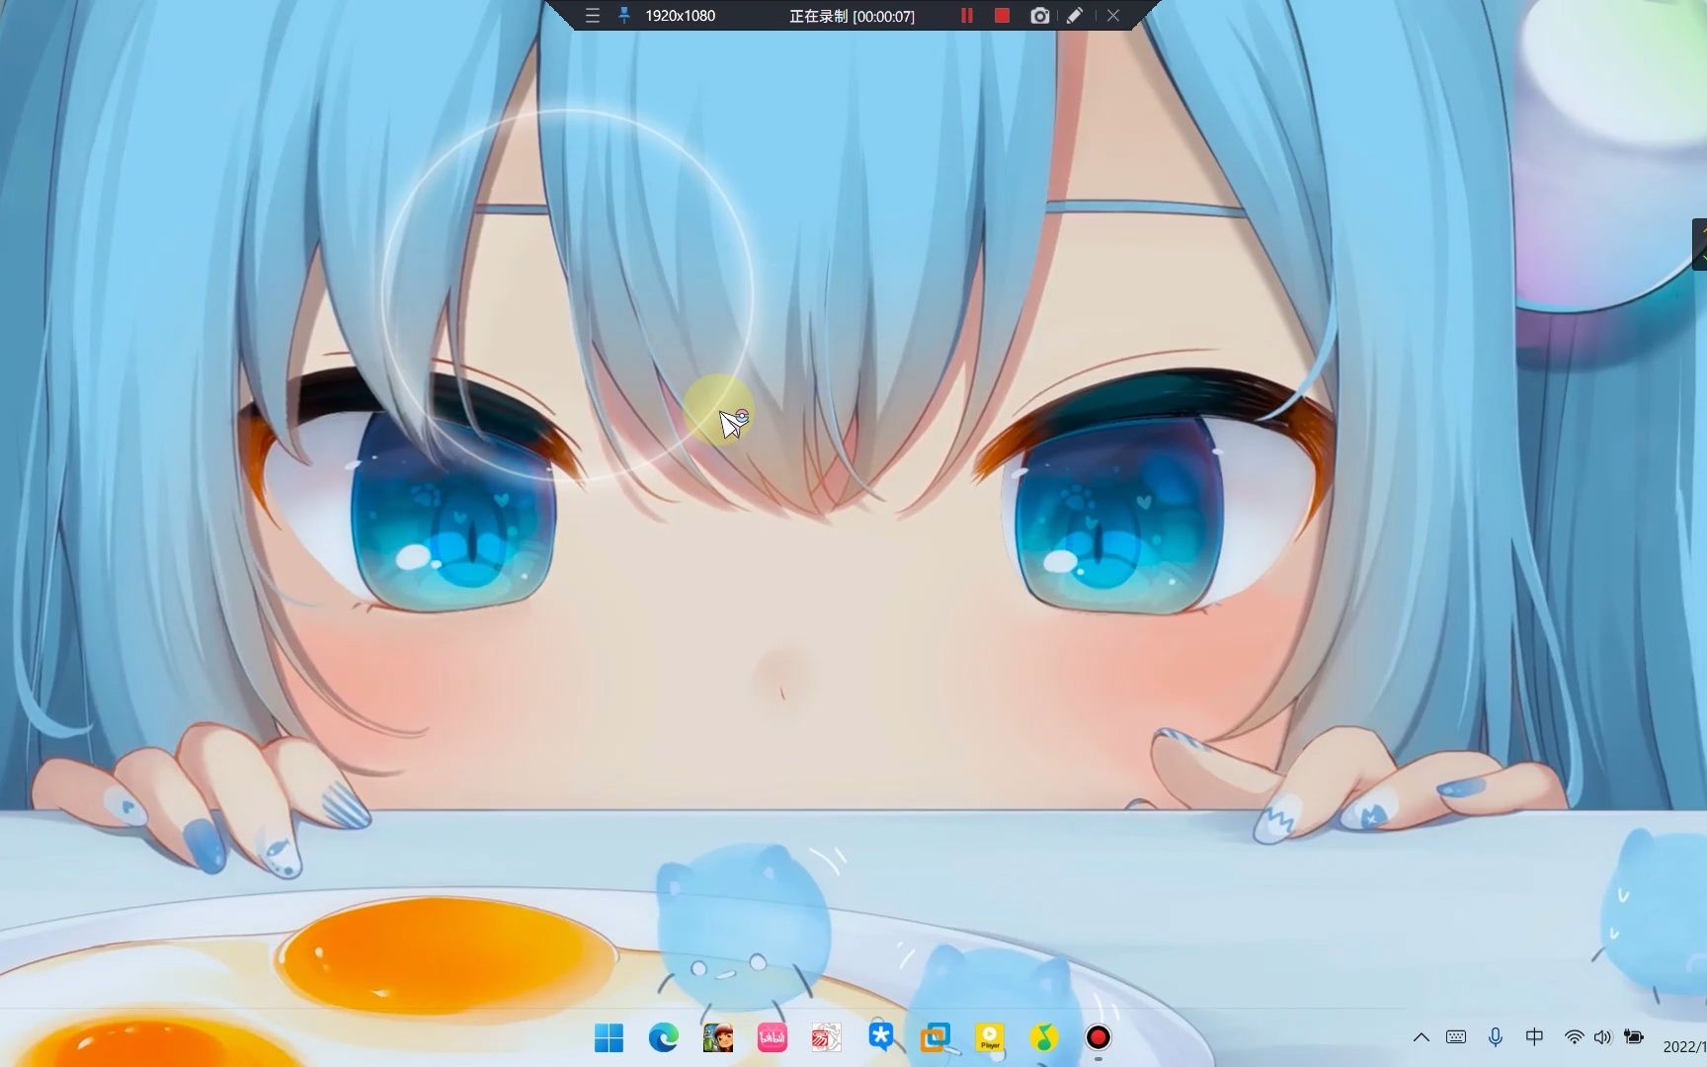Open the side widget on right edge

pos(1700,244)
